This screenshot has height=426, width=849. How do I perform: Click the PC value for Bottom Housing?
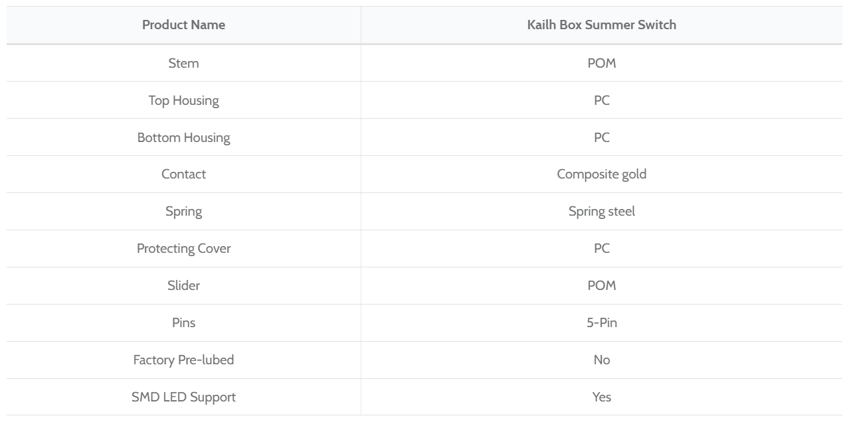pos(601,137)
